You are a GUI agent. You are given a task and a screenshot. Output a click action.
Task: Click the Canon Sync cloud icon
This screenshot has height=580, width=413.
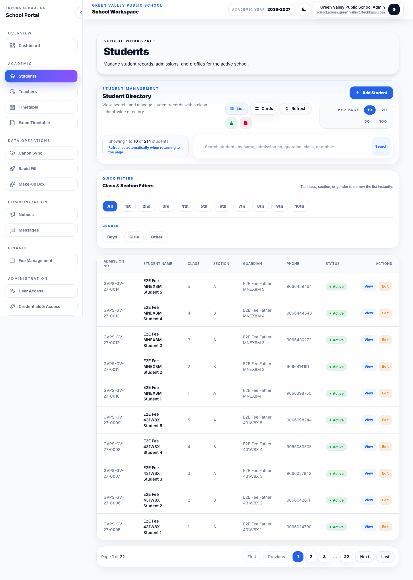pyautogui.click(x=12, y=153)
